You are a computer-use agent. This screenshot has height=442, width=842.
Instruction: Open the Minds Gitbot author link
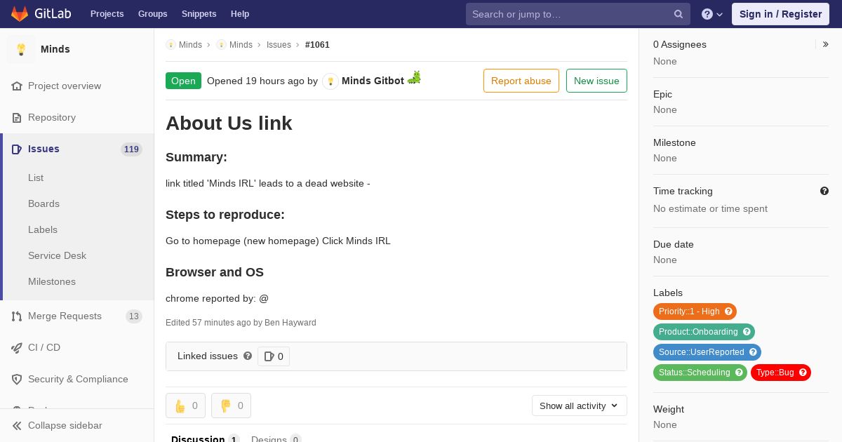[x=373, y=81]
